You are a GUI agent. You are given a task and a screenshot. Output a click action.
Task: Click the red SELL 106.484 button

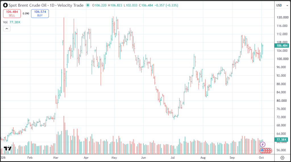click(x=12, y=14)
